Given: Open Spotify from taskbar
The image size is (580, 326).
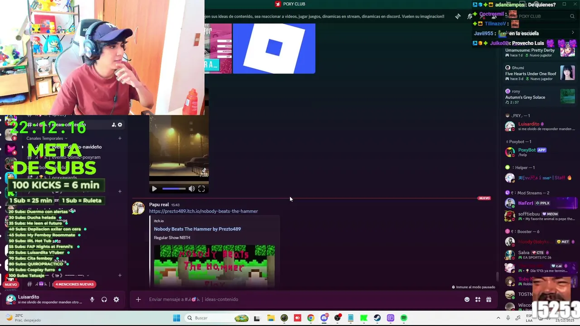Looking at the screenshot, I should pos(404,318).
